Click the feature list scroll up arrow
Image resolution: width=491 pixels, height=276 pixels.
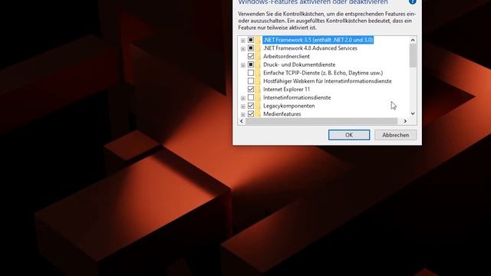(x=413, y=40)
